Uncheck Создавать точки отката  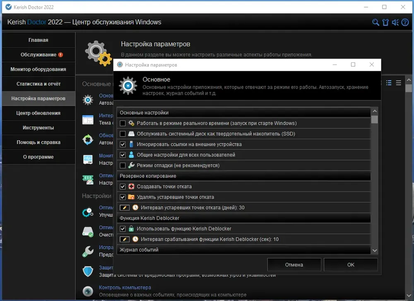tap(123, 186)
